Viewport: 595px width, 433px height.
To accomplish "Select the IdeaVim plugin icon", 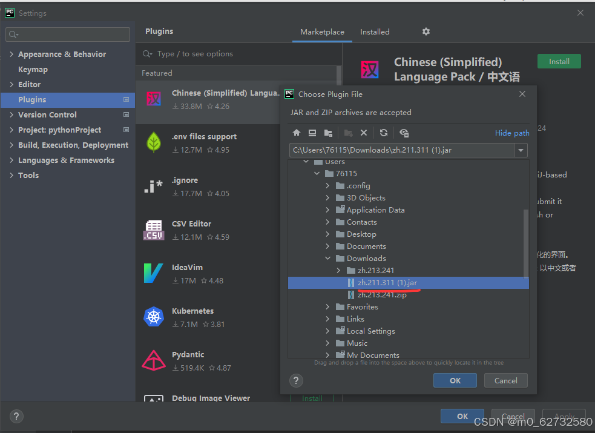I will pyautogui.click(x=153, y=273).
